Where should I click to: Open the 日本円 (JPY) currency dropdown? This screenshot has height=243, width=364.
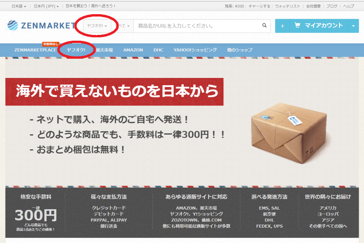[46, 6]
